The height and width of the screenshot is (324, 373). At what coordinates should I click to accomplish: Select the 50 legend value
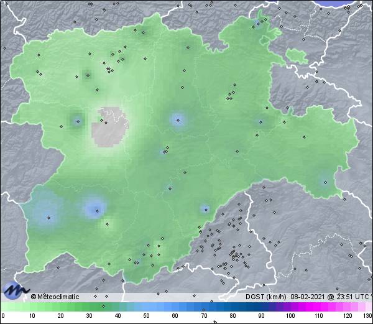146,316
